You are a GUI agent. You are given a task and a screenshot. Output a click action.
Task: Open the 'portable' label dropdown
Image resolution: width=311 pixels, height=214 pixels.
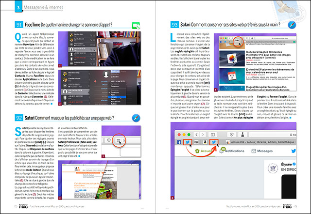tap(104, 81)
